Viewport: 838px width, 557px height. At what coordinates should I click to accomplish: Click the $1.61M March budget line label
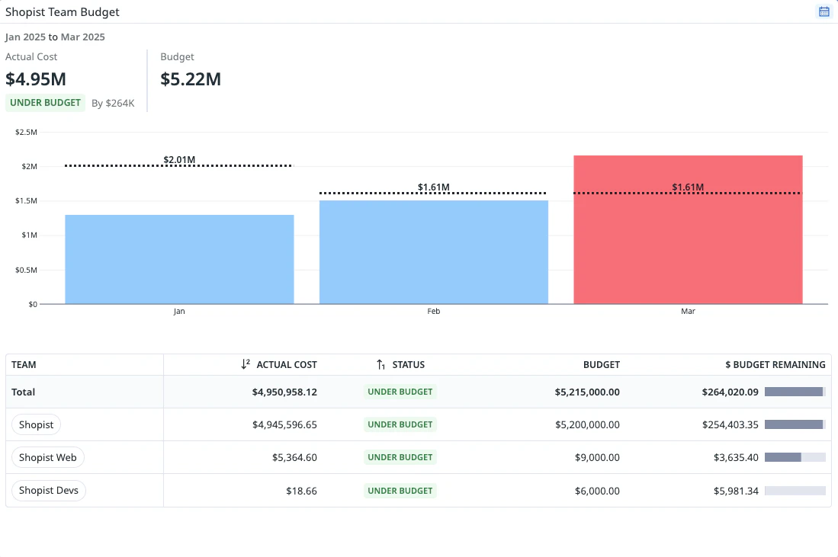point(688,187)
